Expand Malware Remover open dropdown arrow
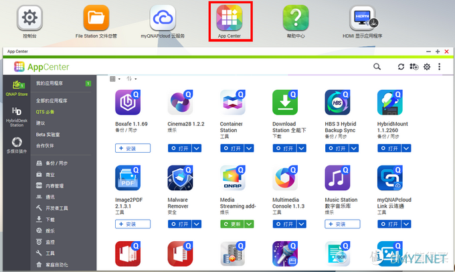This screenshot has width=455, height=272. coord(197,224)
